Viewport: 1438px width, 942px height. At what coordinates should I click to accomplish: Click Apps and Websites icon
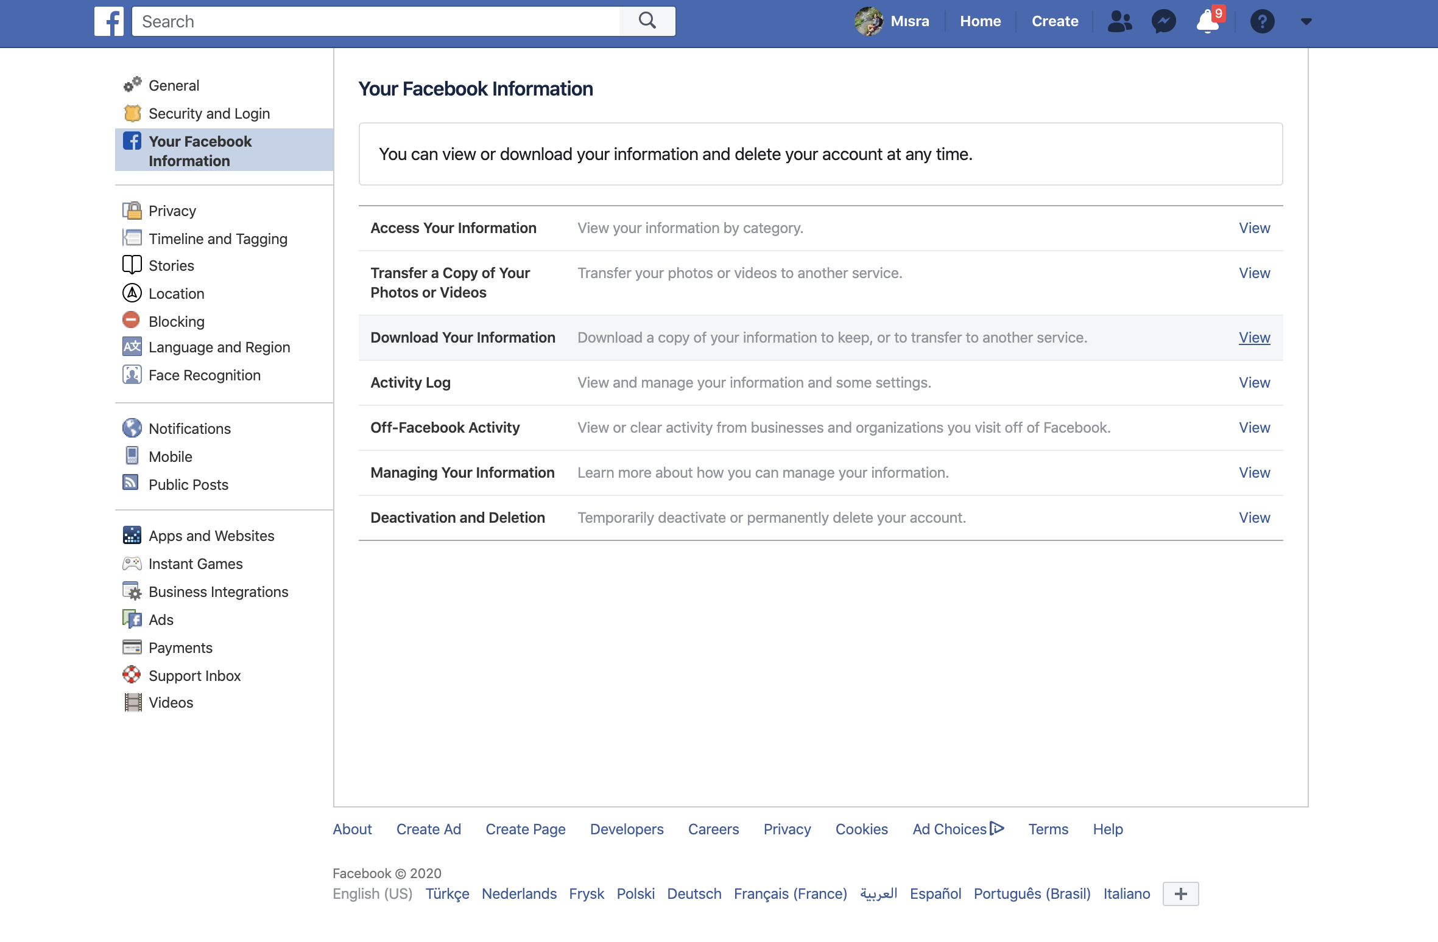tap(132, 535)
